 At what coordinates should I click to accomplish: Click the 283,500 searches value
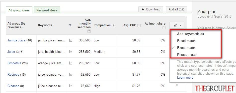84,52
